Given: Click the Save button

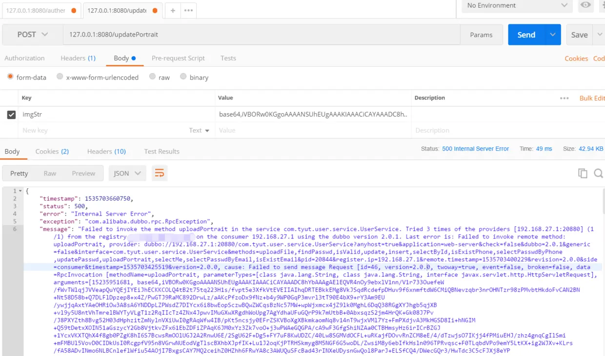Looking at the screenshot, I should click(x=580, y=35).
